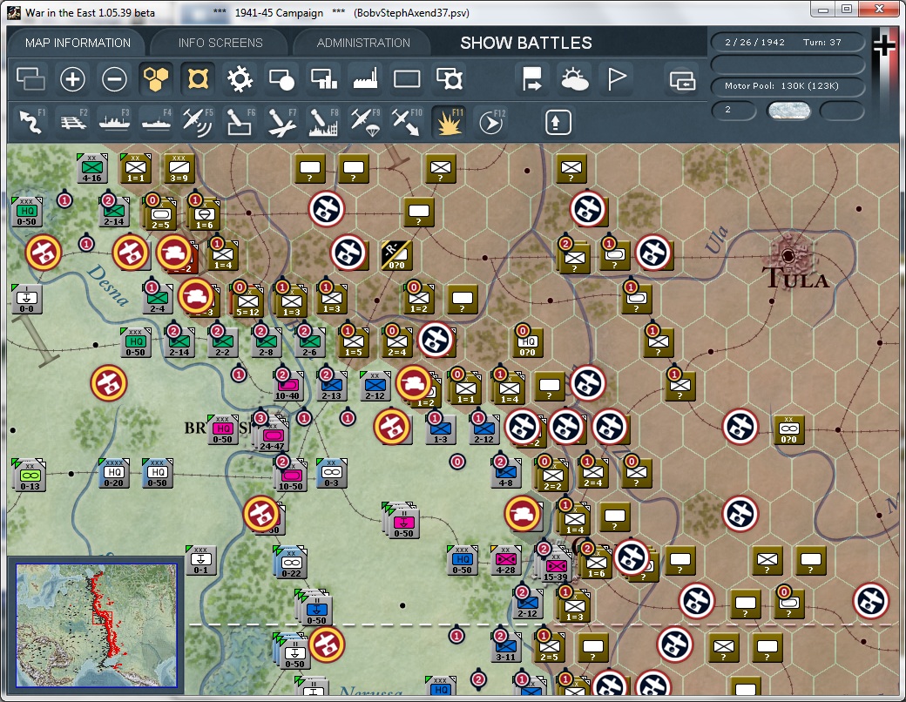Toggle the yellow enemy hexes icon
This screenshot has height=702, width=906.
[198, 79]
